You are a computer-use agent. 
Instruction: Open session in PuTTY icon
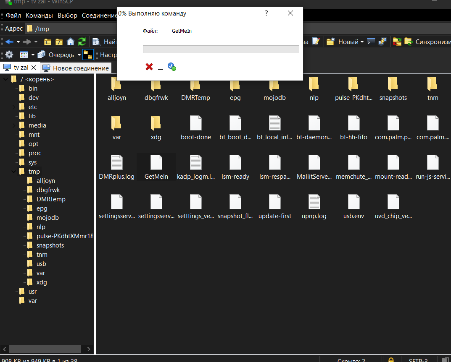click(382, 42)
